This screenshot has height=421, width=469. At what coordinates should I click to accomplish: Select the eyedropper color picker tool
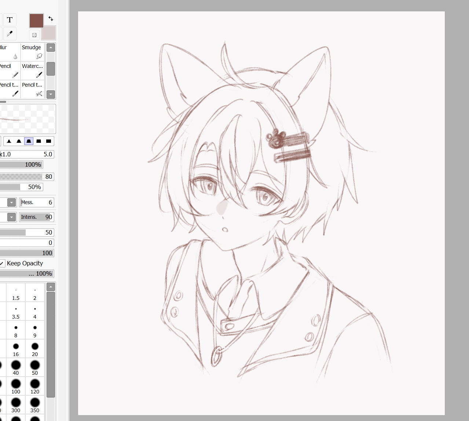[x=10, y=34]
